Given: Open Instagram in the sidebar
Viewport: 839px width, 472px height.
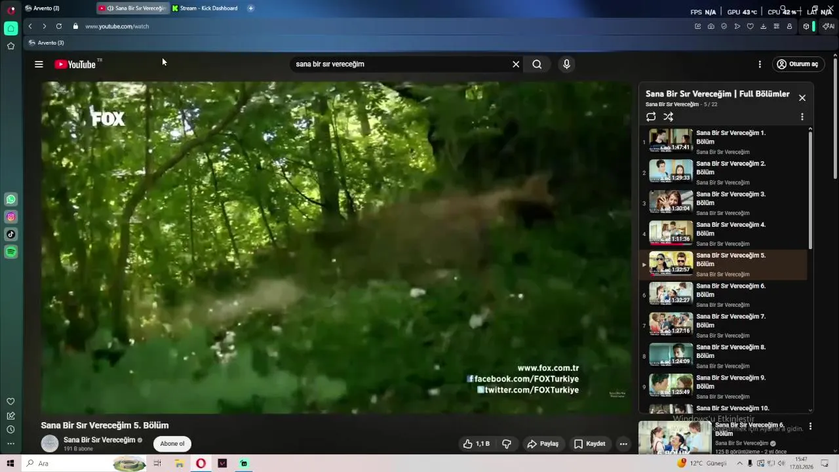Looking at the screenshot, I should [x=11, y=217].
